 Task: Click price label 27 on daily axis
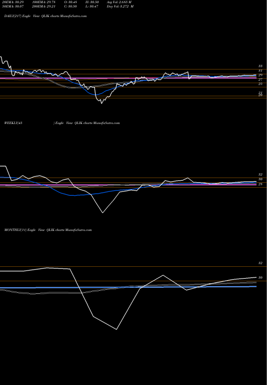click(260, 80)
